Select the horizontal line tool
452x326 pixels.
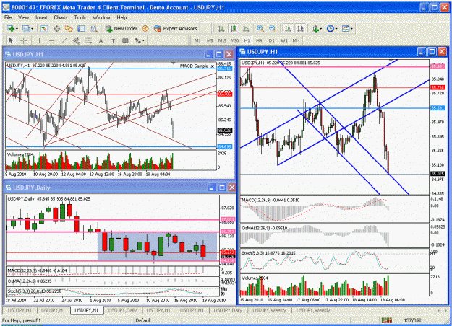[x=51, y=40]
